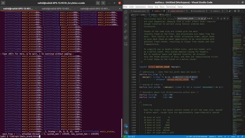The width and height of the screenshot is (245, 138).
Task: Open the Explorer view in VS Code activity bar
Action: (x=126, y=12)
